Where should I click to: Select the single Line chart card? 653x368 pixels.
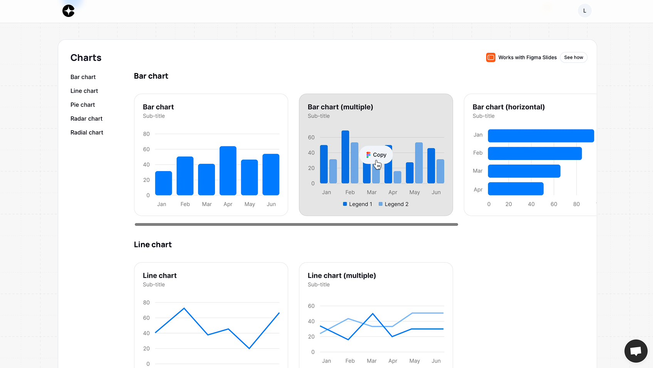(x=211, y=315)
